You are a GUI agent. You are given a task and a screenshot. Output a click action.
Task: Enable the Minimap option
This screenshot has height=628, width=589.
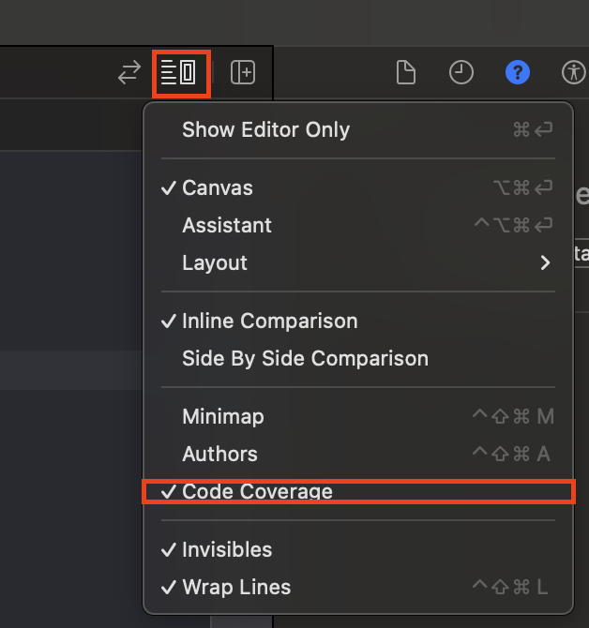click(x=223, y=416)
